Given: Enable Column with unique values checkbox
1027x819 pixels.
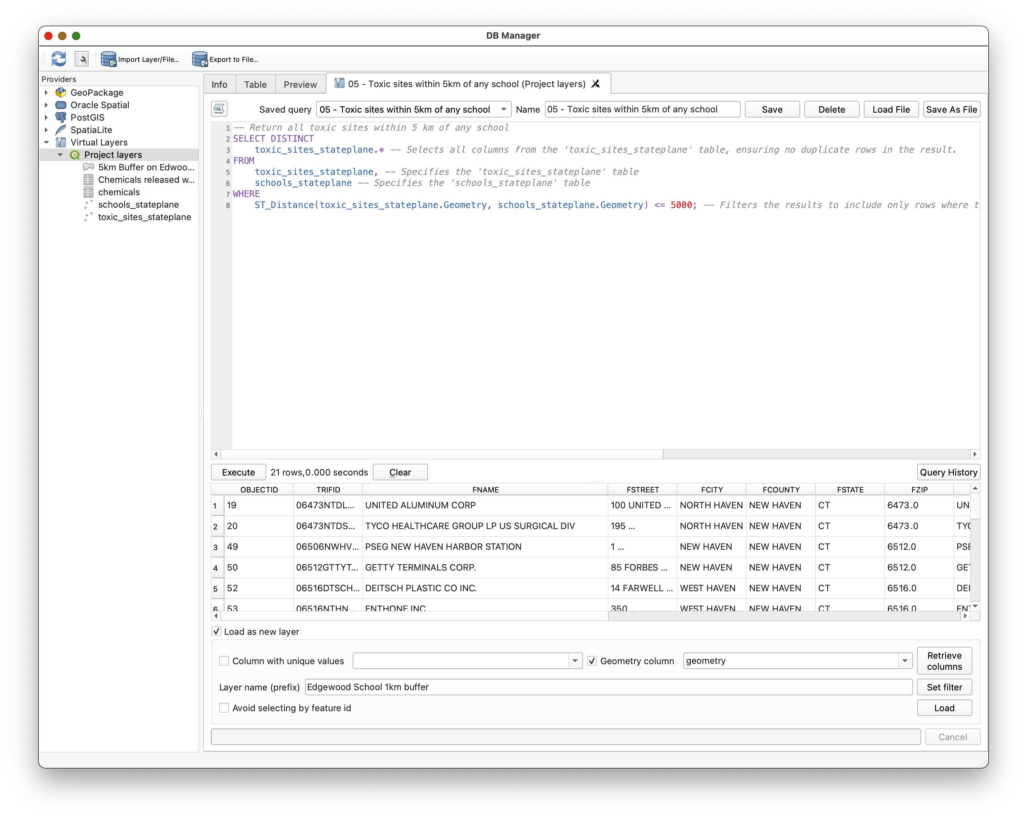Looking at the screenshot, I should coord(224,661).
